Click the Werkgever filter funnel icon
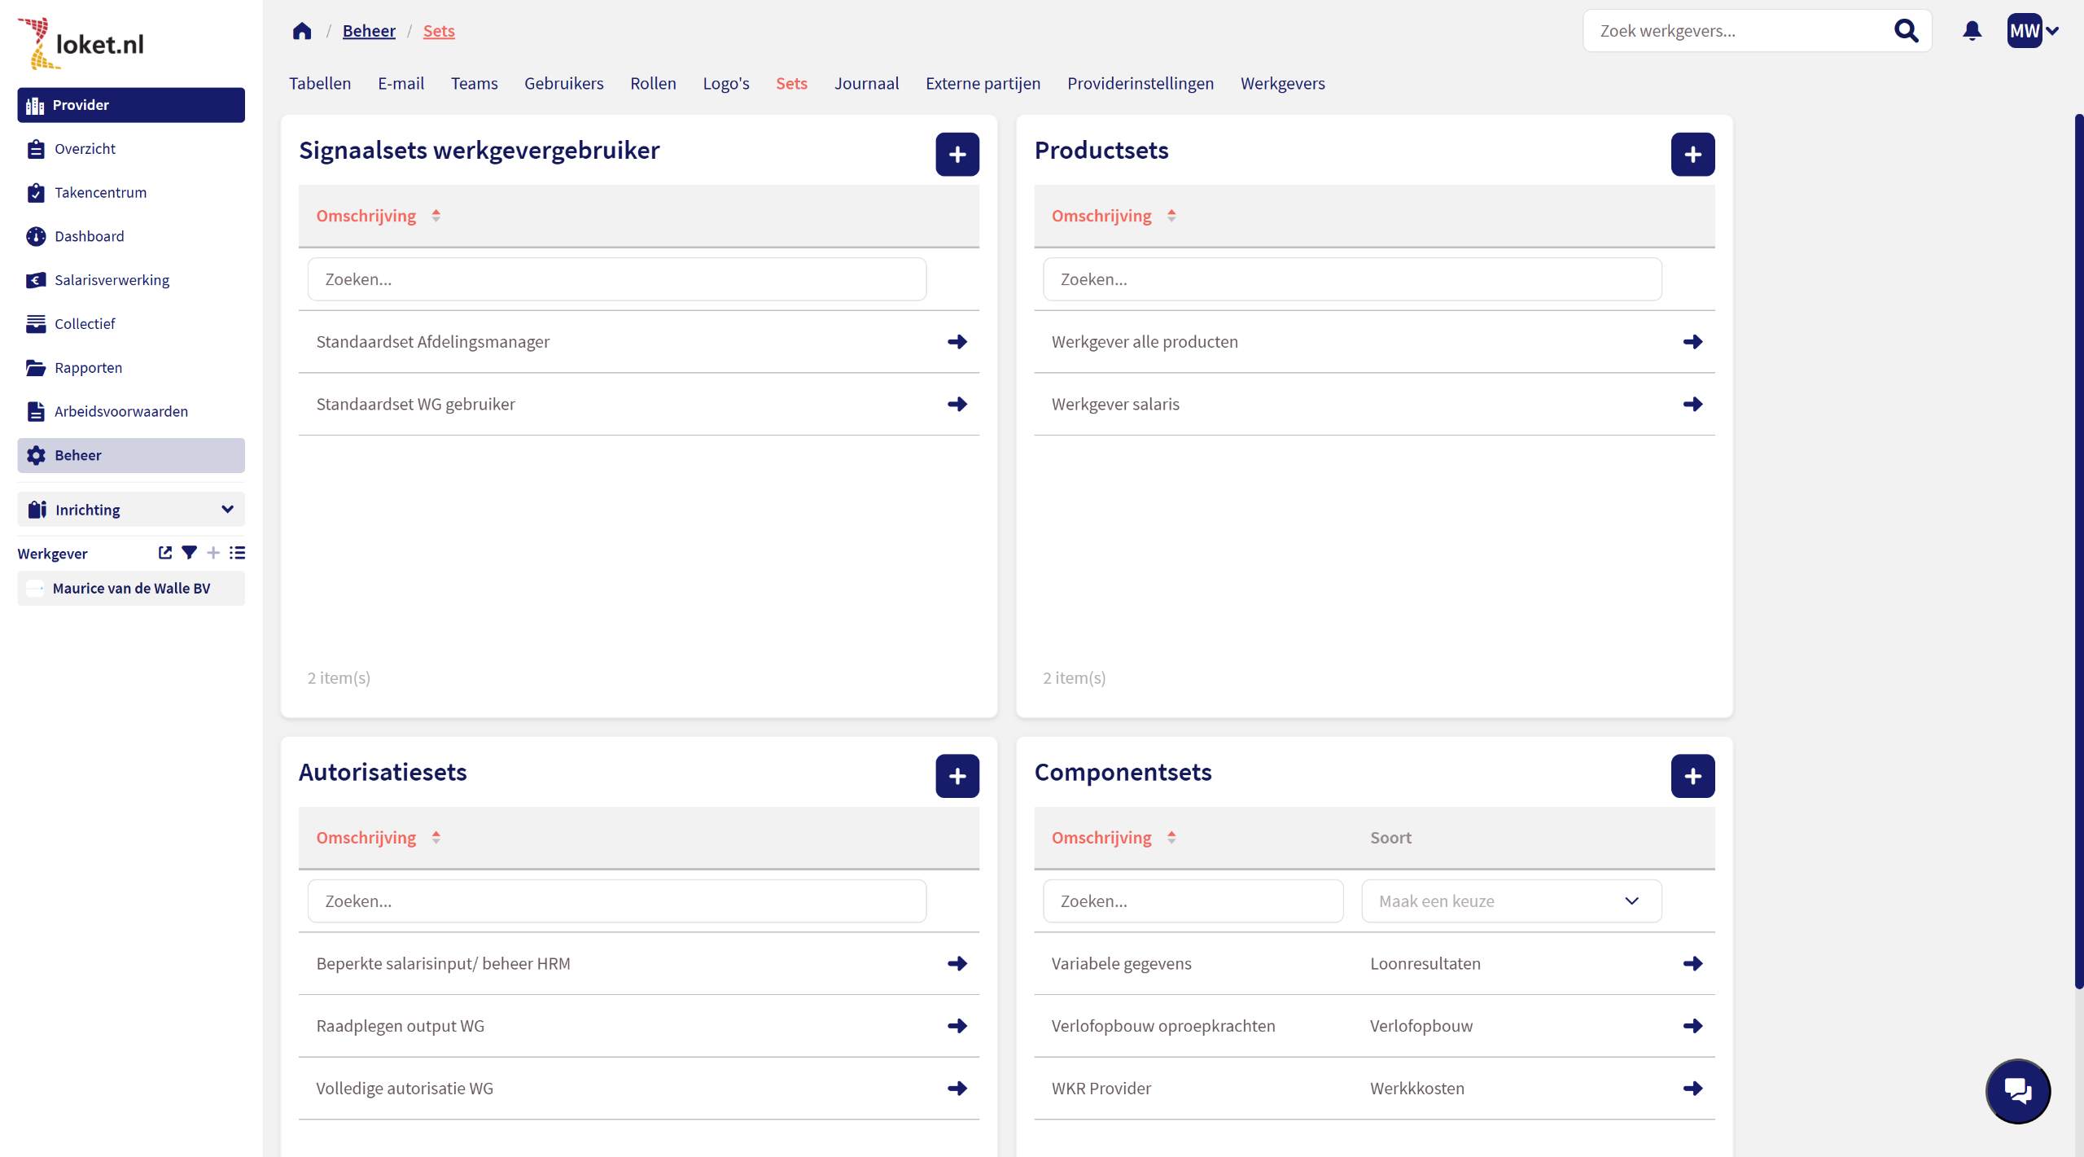The height and width of the screenshot is (1157, 2084). [x=189, y=553]
